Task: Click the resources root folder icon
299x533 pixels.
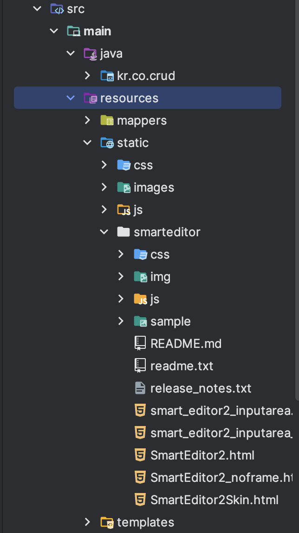Action: click(x=91, y=98)
